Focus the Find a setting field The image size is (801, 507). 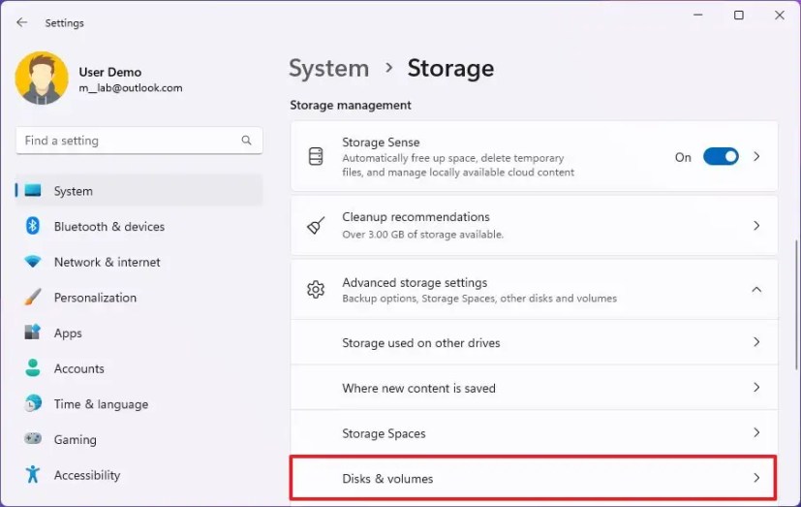click(139, 141)
